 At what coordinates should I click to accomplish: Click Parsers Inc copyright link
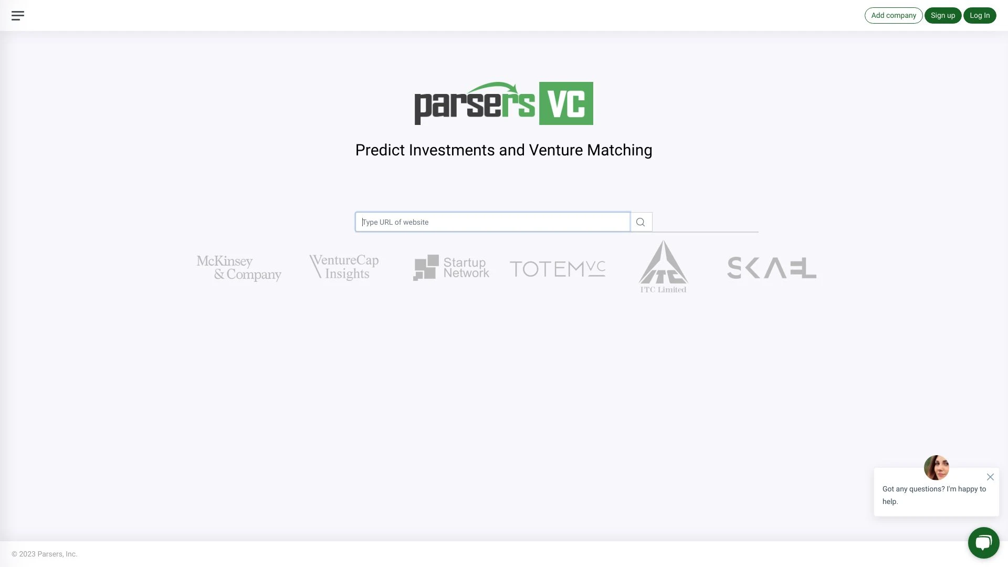(44, 554)
